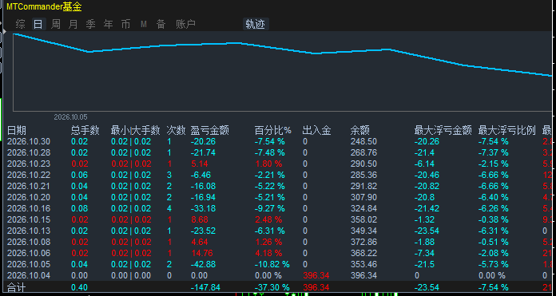Switch to the 账户 account tab
This screenshot has height=296, width=556.
pos(186,24)
